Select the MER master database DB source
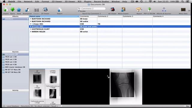Image resolution: width=192 pixels, height=108 pixels. click(x=15, y=67)
